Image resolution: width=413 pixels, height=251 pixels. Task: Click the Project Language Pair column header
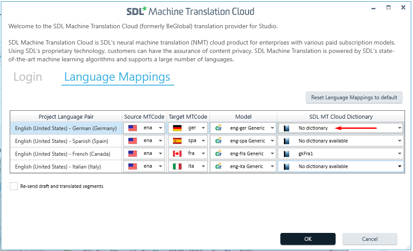point(66,117)
